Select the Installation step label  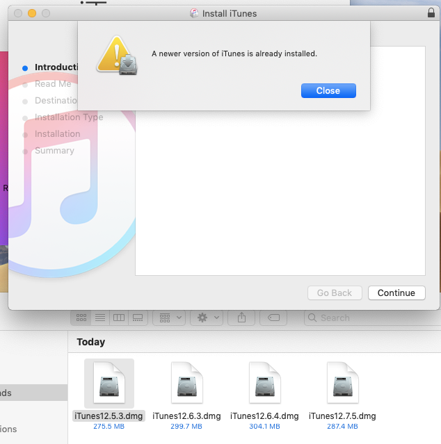(57, 133)
